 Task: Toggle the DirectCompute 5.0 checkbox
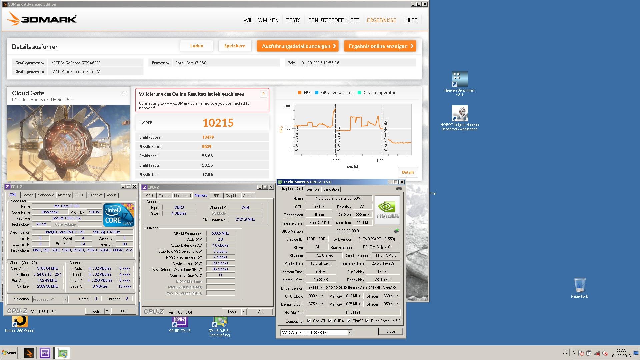pyautogui.click(x=367, y=321)
